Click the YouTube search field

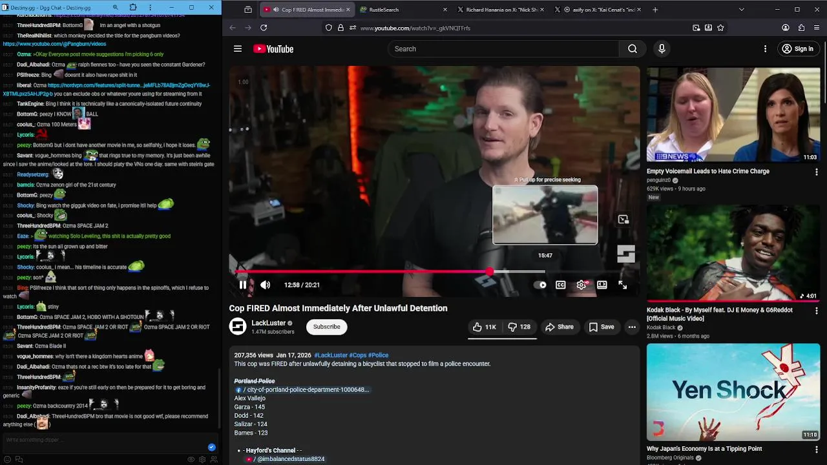point(503,49)
